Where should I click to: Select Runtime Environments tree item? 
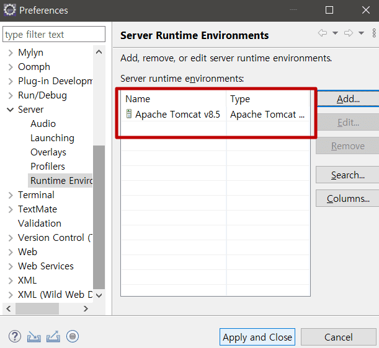(60, 181)
